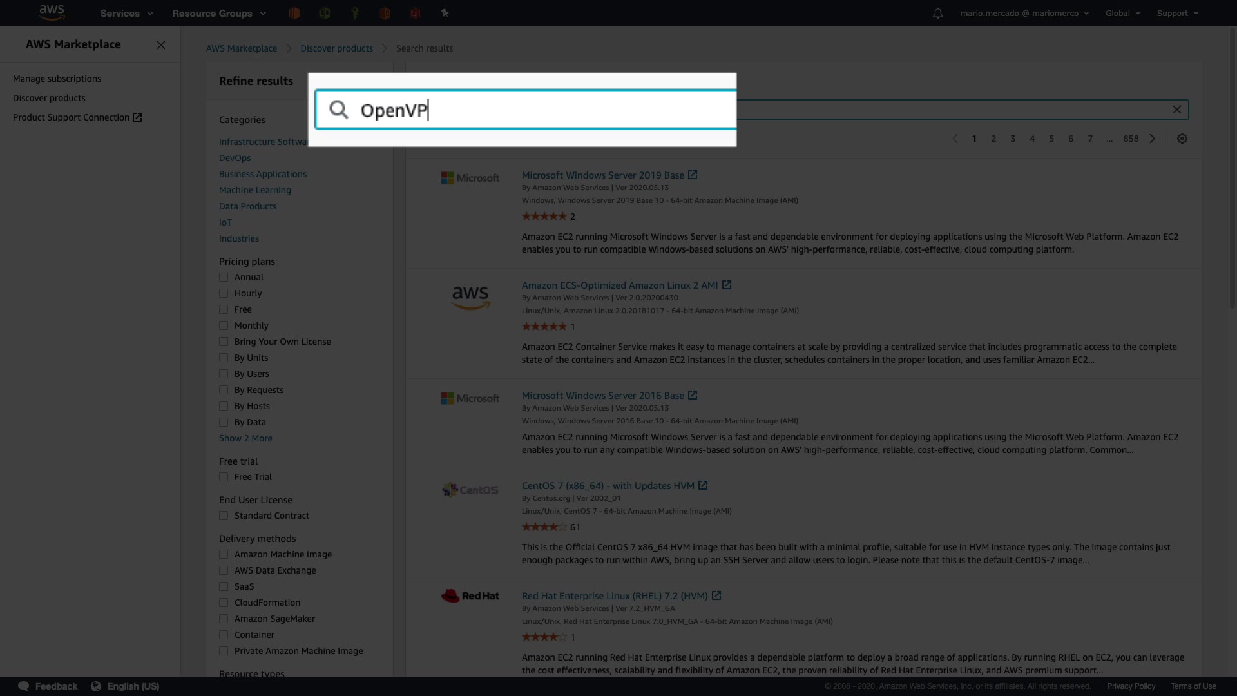Image resolution: width=1237 pixels, height=696 pixels.
Task: Go to next results page arrow
Action: [1153, 139]
